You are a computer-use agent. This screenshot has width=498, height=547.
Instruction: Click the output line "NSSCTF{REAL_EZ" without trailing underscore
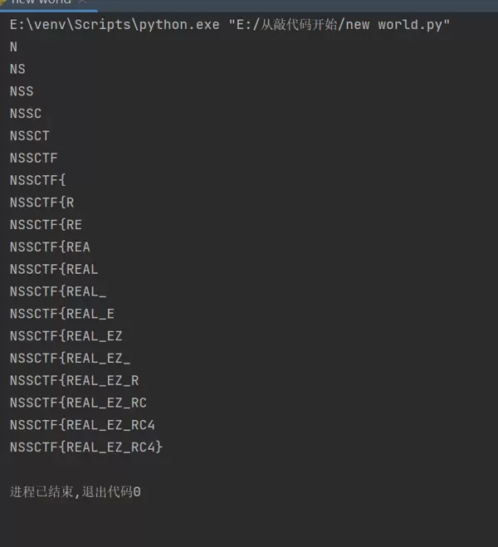coord(66,336)
